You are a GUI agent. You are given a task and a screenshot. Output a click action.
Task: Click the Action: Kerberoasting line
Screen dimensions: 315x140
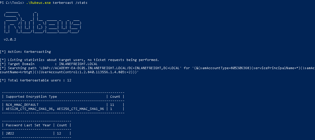pos(25,52)
